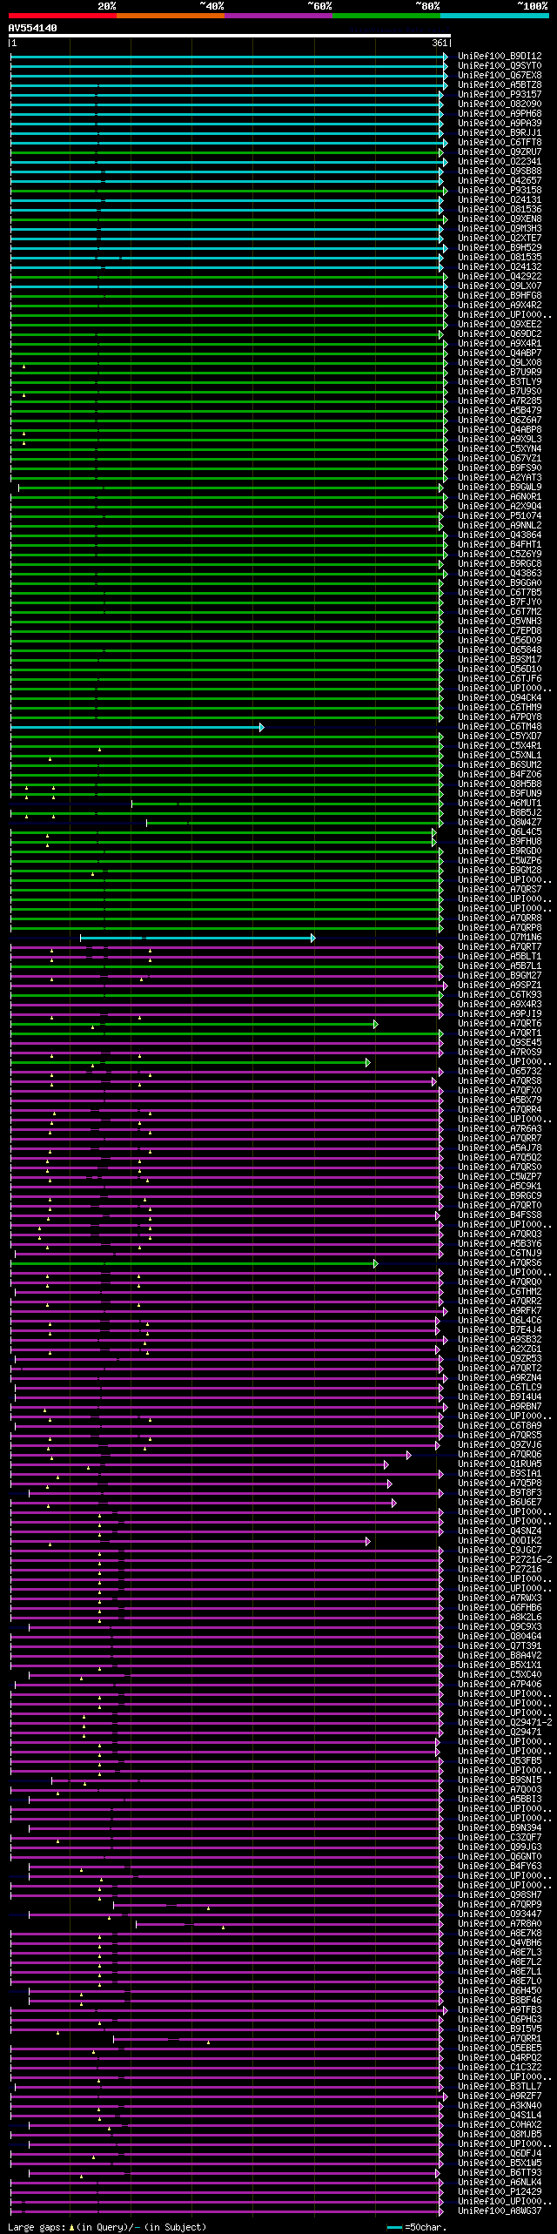Select hit label UniRef100_Q0DIK2
The height and width of the screenshot is (2234, 557).
tap(500, 1540)
